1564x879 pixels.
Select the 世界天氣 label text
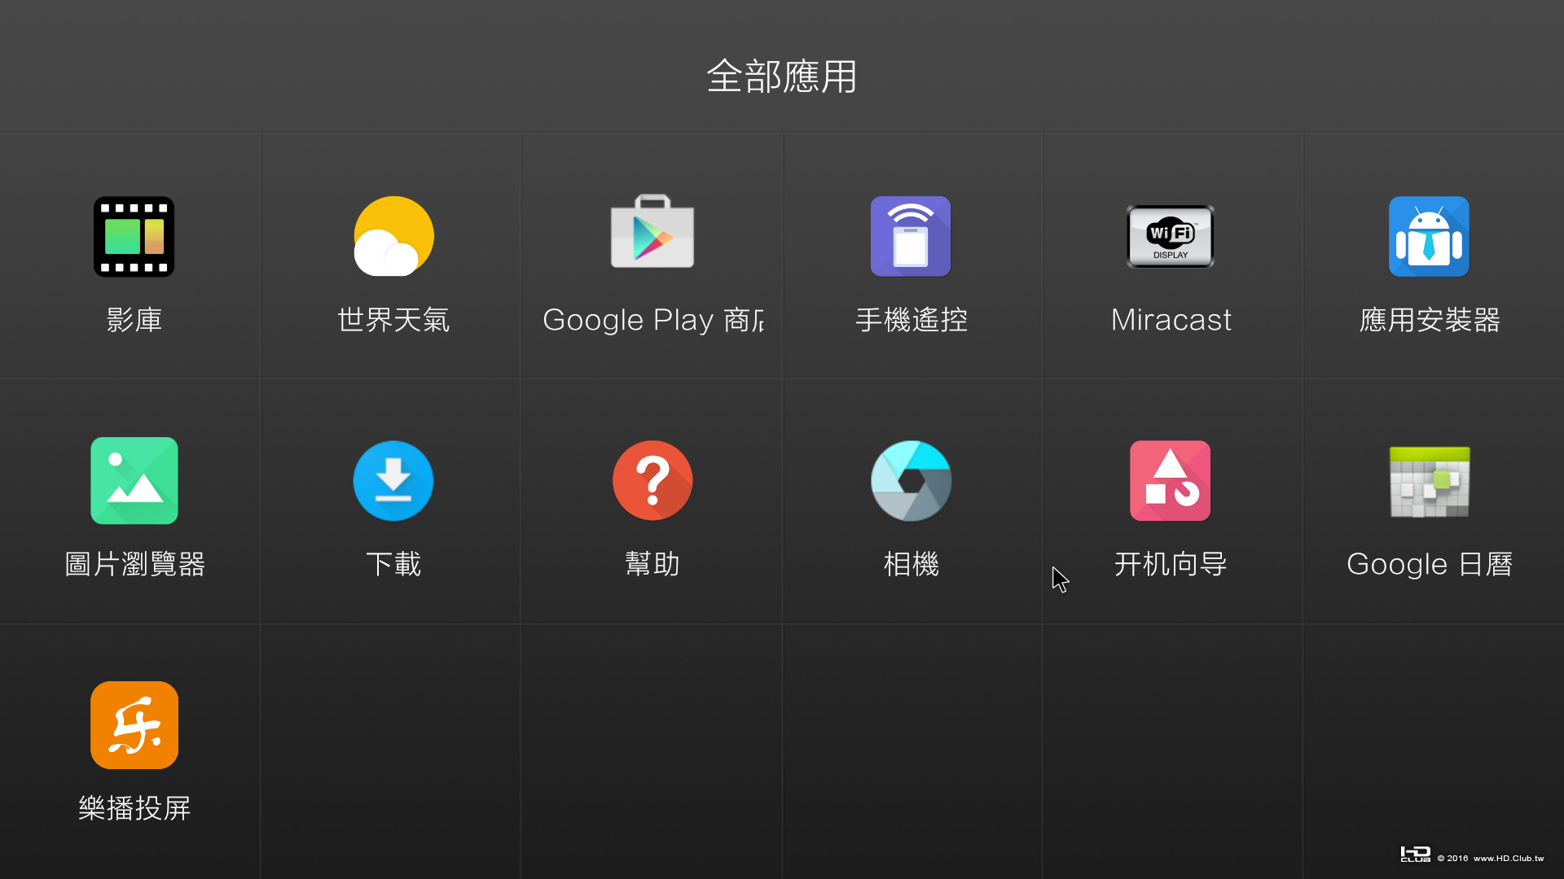coord(393,320)
